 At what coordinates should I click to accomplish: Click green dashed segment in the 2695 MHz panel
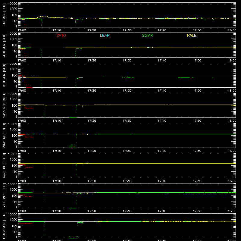[72, 146]
